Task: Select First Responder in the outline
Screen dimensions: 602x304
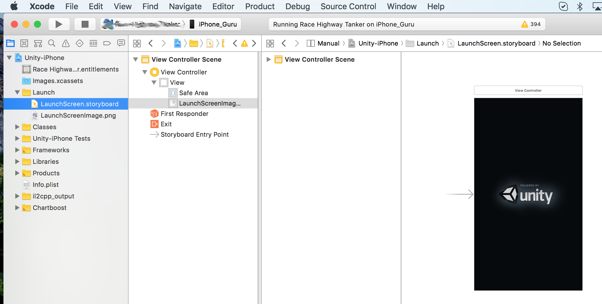Action: pyautogui.click(x=193, y=114)
